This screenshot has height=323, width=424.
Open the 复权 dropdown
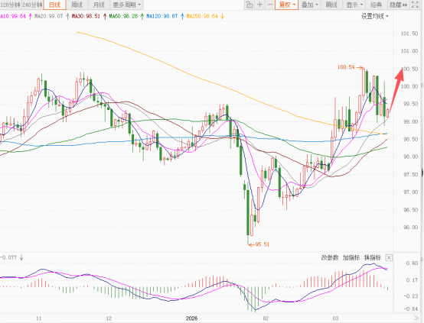(287, 5)
